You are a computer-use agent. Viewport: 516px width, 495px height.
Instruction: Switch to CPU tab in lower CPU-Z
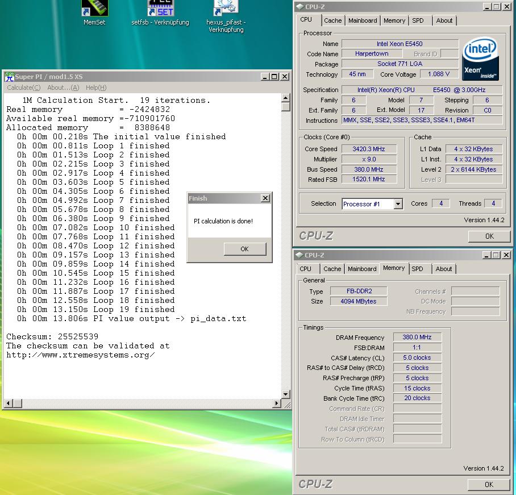(x=306, y=269)
